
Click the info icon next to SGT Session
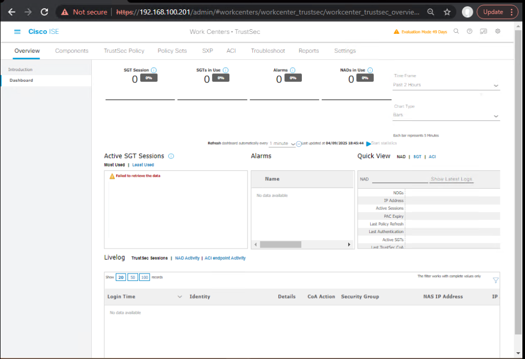click(154, 70)
